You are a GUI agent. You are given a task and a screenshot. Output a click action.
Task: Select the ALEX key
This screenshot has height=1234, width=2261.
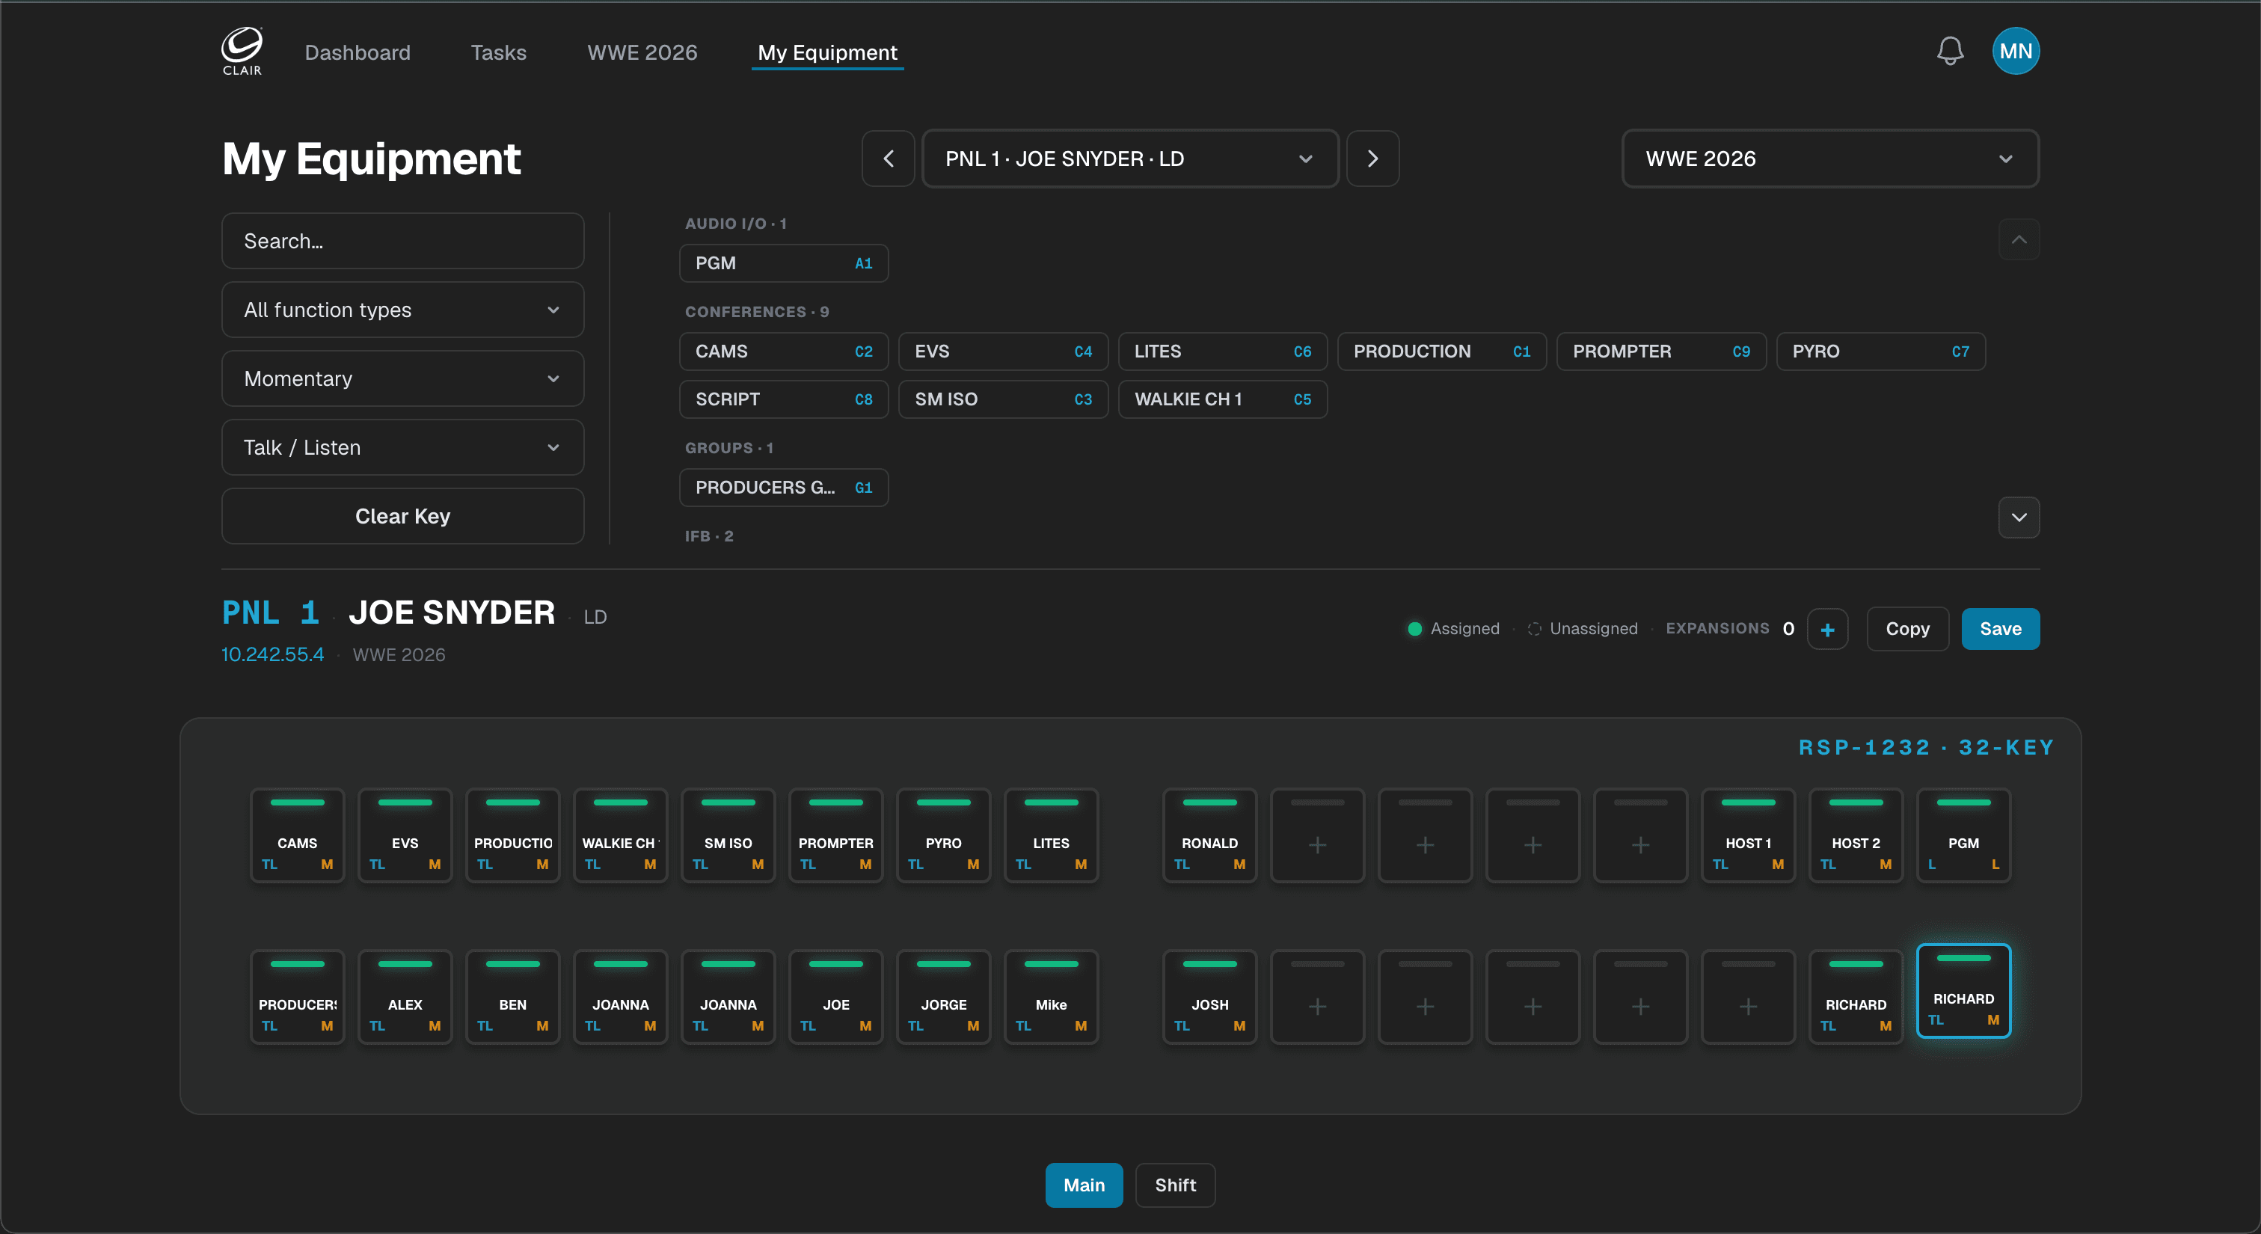pyautogui.click(x=405, y=997)
